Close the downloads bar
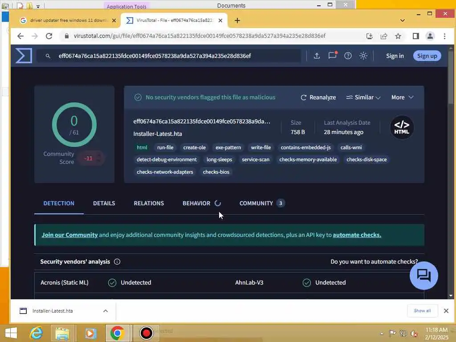456x342 pixels. [446, 311]
